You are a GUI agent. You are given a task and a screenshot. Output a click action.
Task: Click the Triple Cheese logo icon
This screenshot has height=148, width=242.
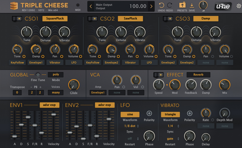[14, 6]
